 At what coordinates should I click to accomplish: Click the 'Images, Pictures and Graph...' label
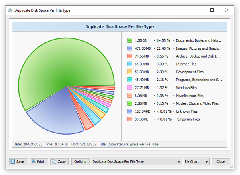[x=199, y=48]
